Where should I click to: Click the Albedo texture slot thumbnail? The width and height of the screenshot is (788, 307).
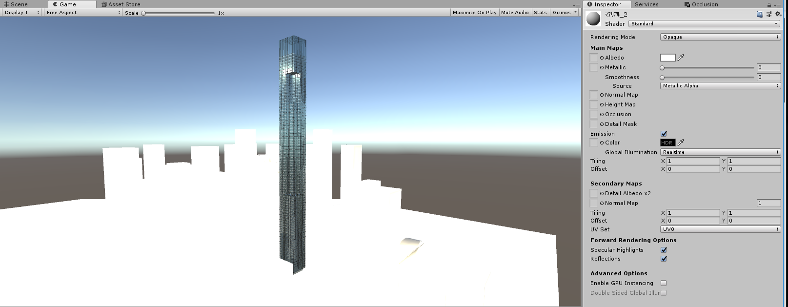[x=594, y=58]
